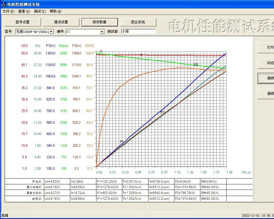Click the 'P2' curve label on chart

(x=162, y=112)
